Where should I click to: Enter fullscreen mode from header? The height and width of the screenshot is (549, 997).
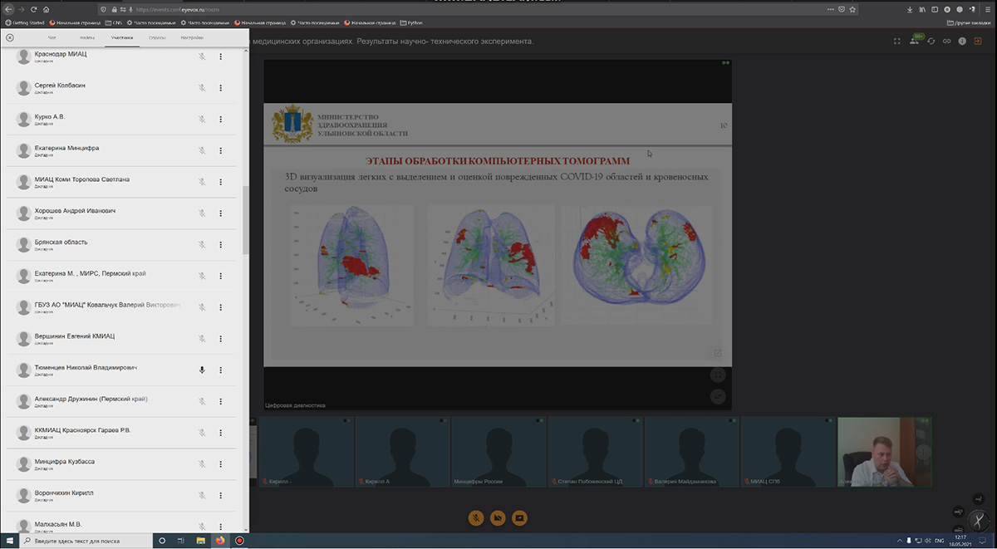pyautogui.click(x=897, y=41)
